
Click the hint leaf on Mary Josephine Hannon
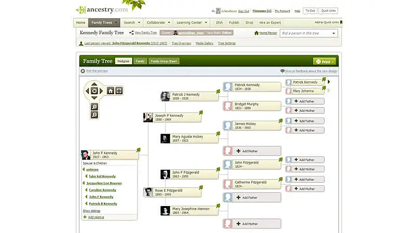[218, 206]
